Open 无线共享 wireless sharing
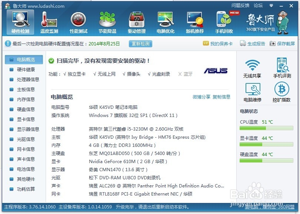 click(x=251, y=67)
